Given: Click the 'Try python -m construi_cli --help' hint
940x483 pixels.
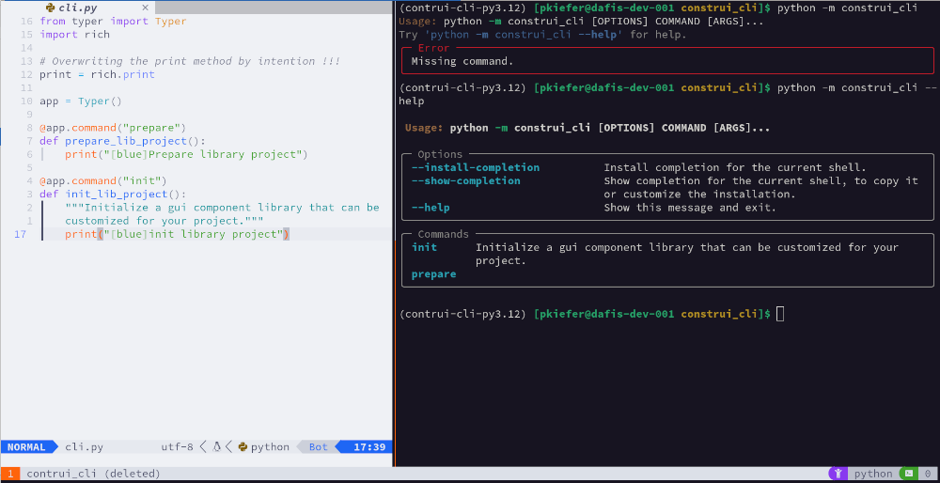Looking at the screenshot, I should 542,35.
